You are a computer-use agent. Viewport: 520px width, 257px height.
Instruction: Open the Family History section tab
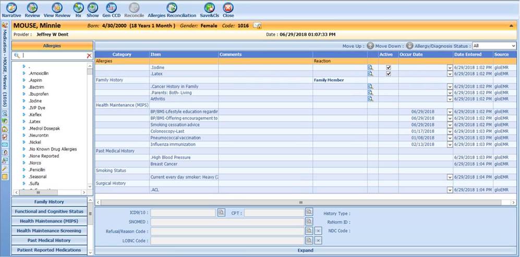pyautogui.click(x=49, y=202)
